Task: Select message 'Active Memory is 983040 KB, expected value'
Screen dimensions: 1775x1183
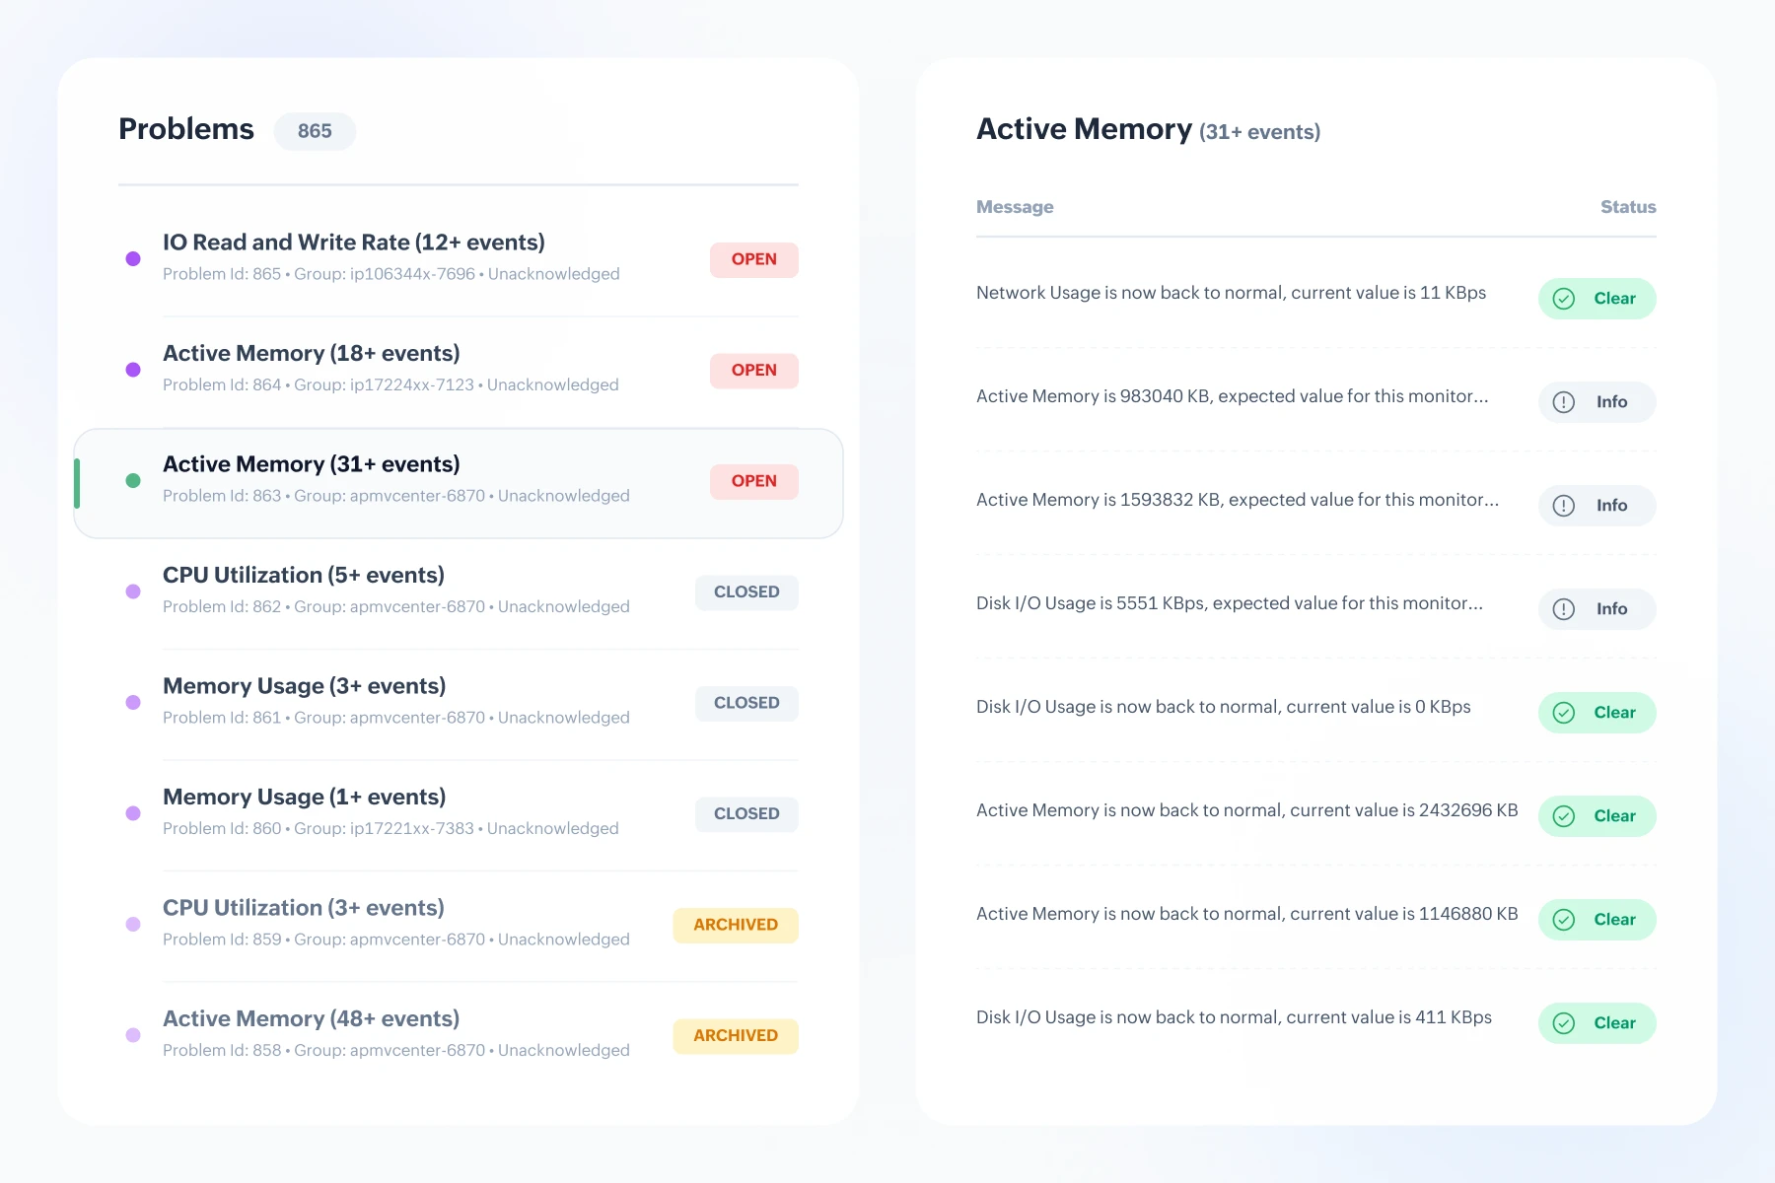Action: (x=1233, y=396)
